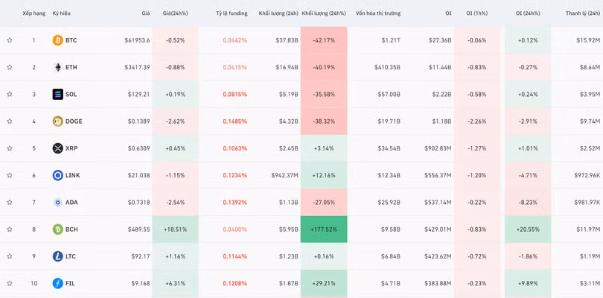The image size is (603, 298).
Task: Sort by the Giá(24h%) column header
Action: click(x=176, y=13)
